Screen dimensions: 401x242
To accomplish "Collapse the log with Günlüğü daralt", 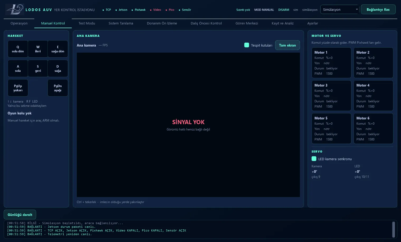I will coord(20,215).
